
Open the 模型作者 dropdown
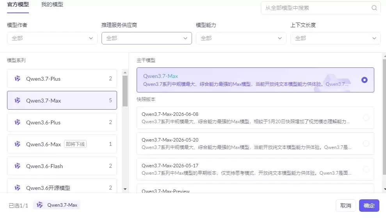pyautogui.click(x=52, y=38)
